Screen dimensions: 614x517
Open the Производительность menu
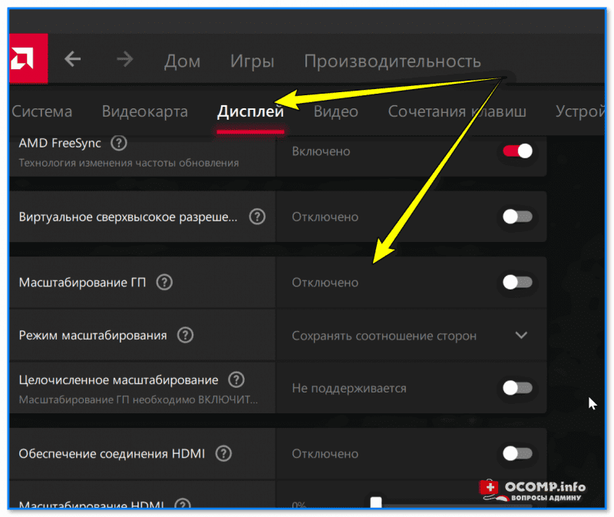point(392,61)
